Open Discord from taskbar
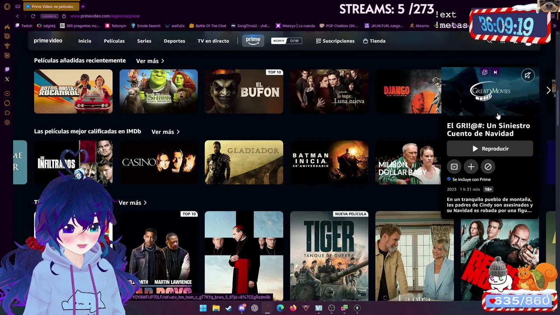 pos(242,308)
